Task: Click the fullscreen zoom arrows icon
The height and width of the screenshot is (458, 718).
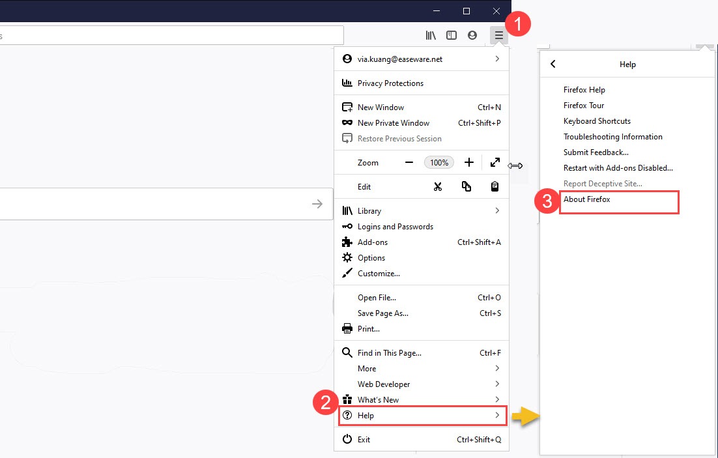Action: pyautogui.click(x=495, y=162)
